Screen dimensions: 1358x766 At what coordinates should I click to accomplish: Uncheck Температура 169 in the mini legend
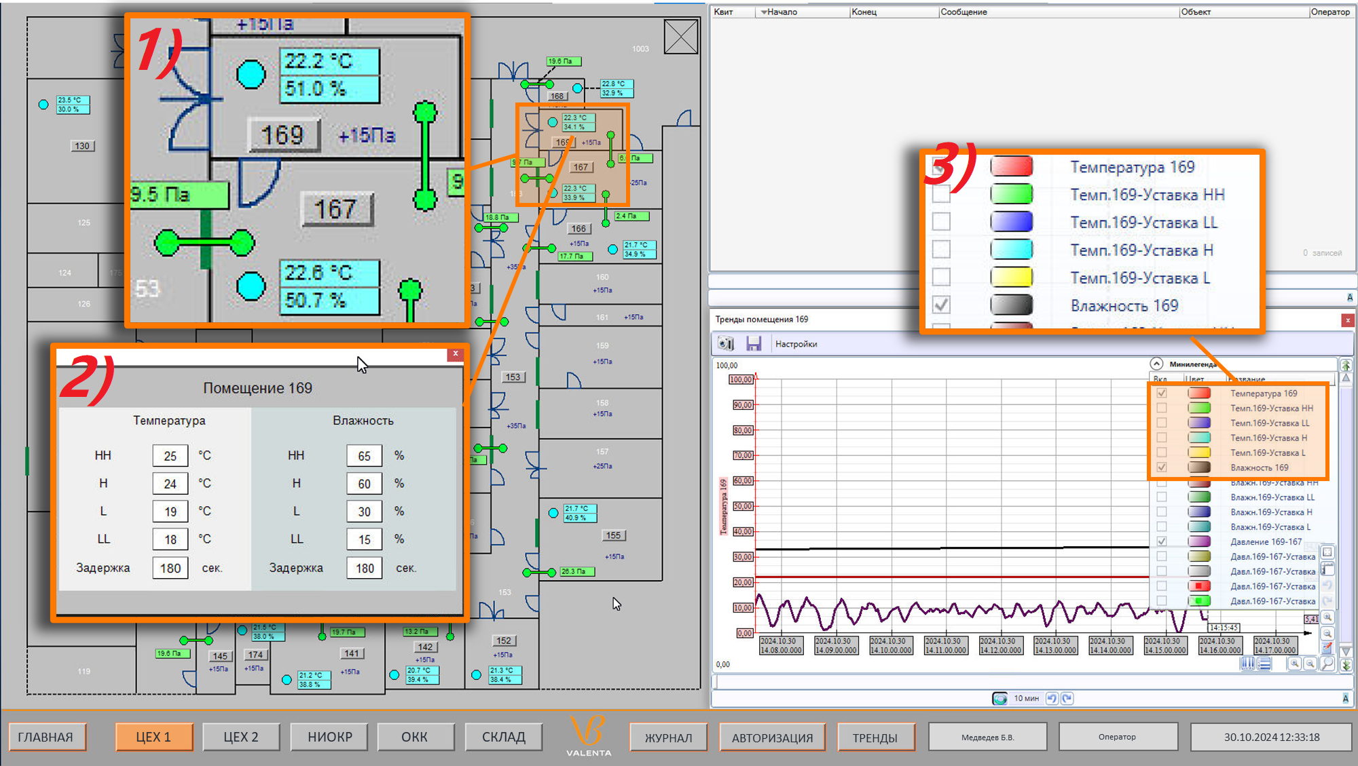[x=1162, y=394]
